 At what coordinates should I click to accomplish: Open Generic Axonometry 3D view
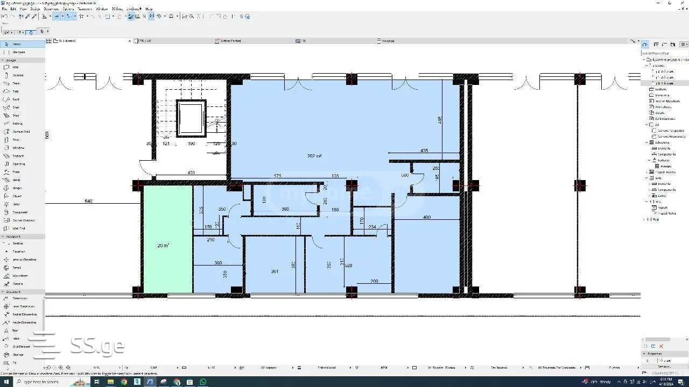[671, 137]
